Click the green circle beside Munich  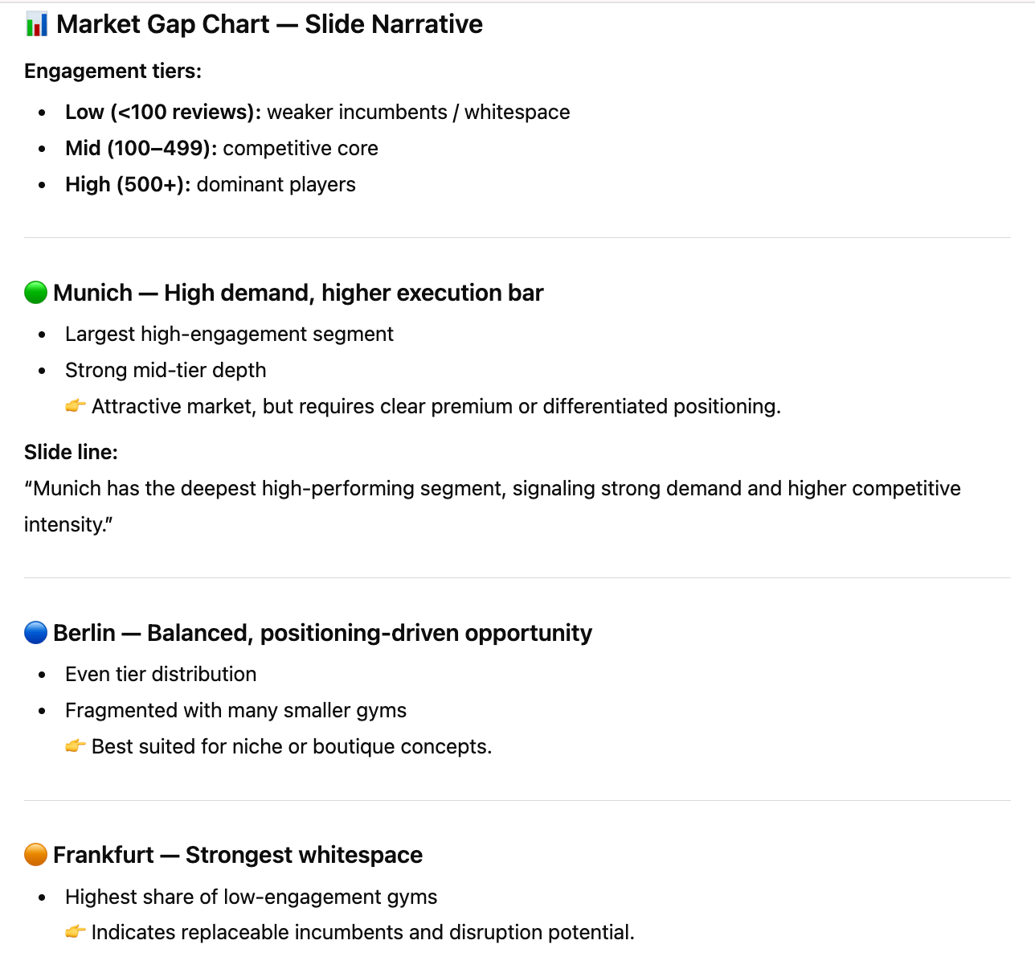point(36,293)
